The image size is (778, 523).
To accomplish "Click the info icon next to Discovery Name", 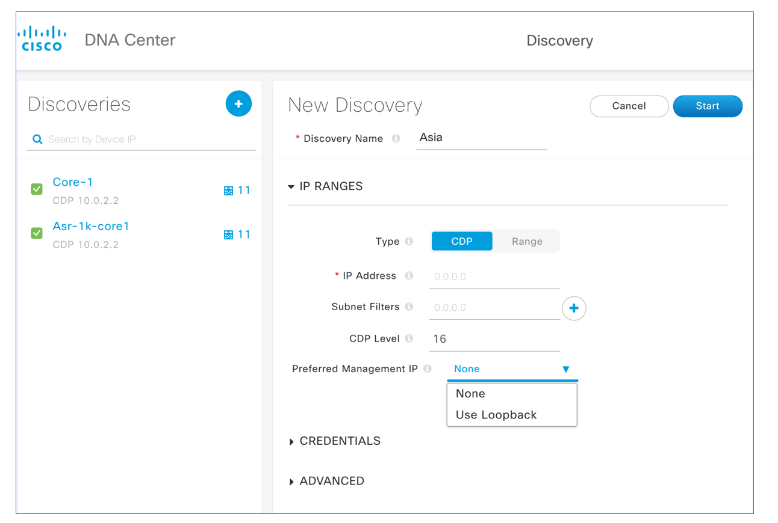I will 396,138.
